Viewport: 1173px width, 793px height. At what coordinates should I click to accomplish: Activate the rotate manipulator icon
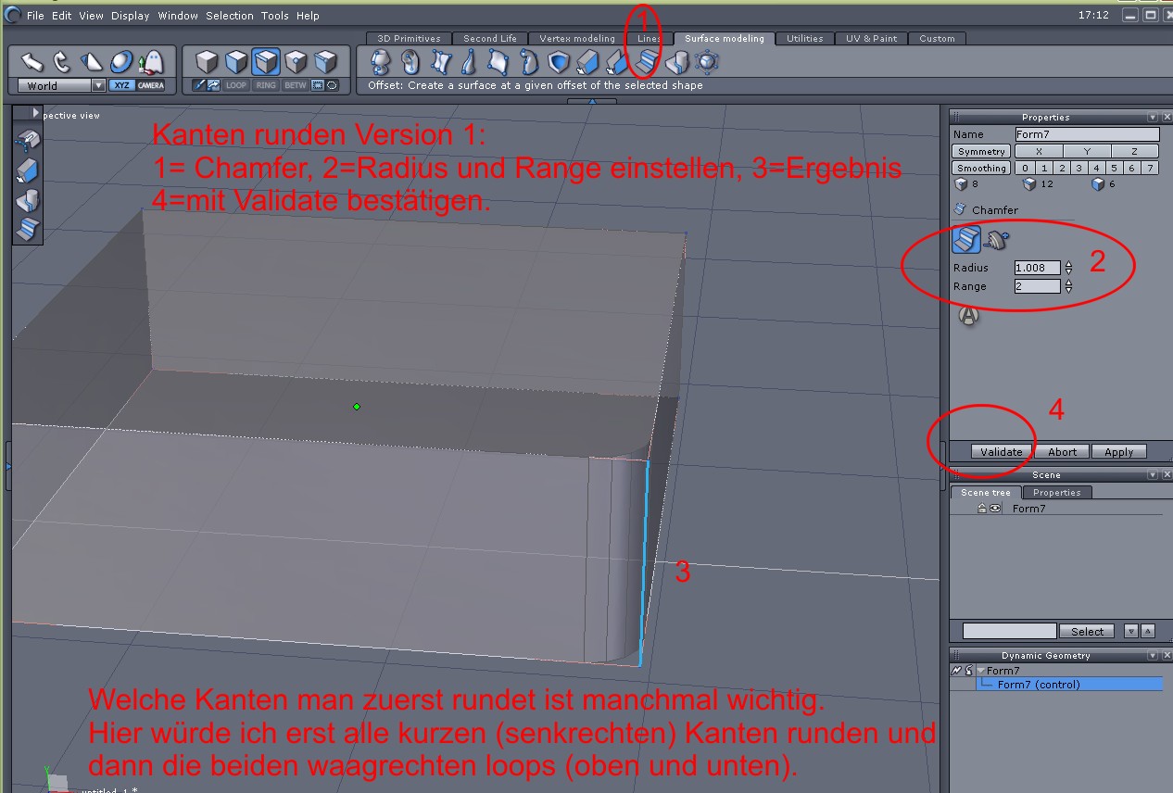coord(62,62)
